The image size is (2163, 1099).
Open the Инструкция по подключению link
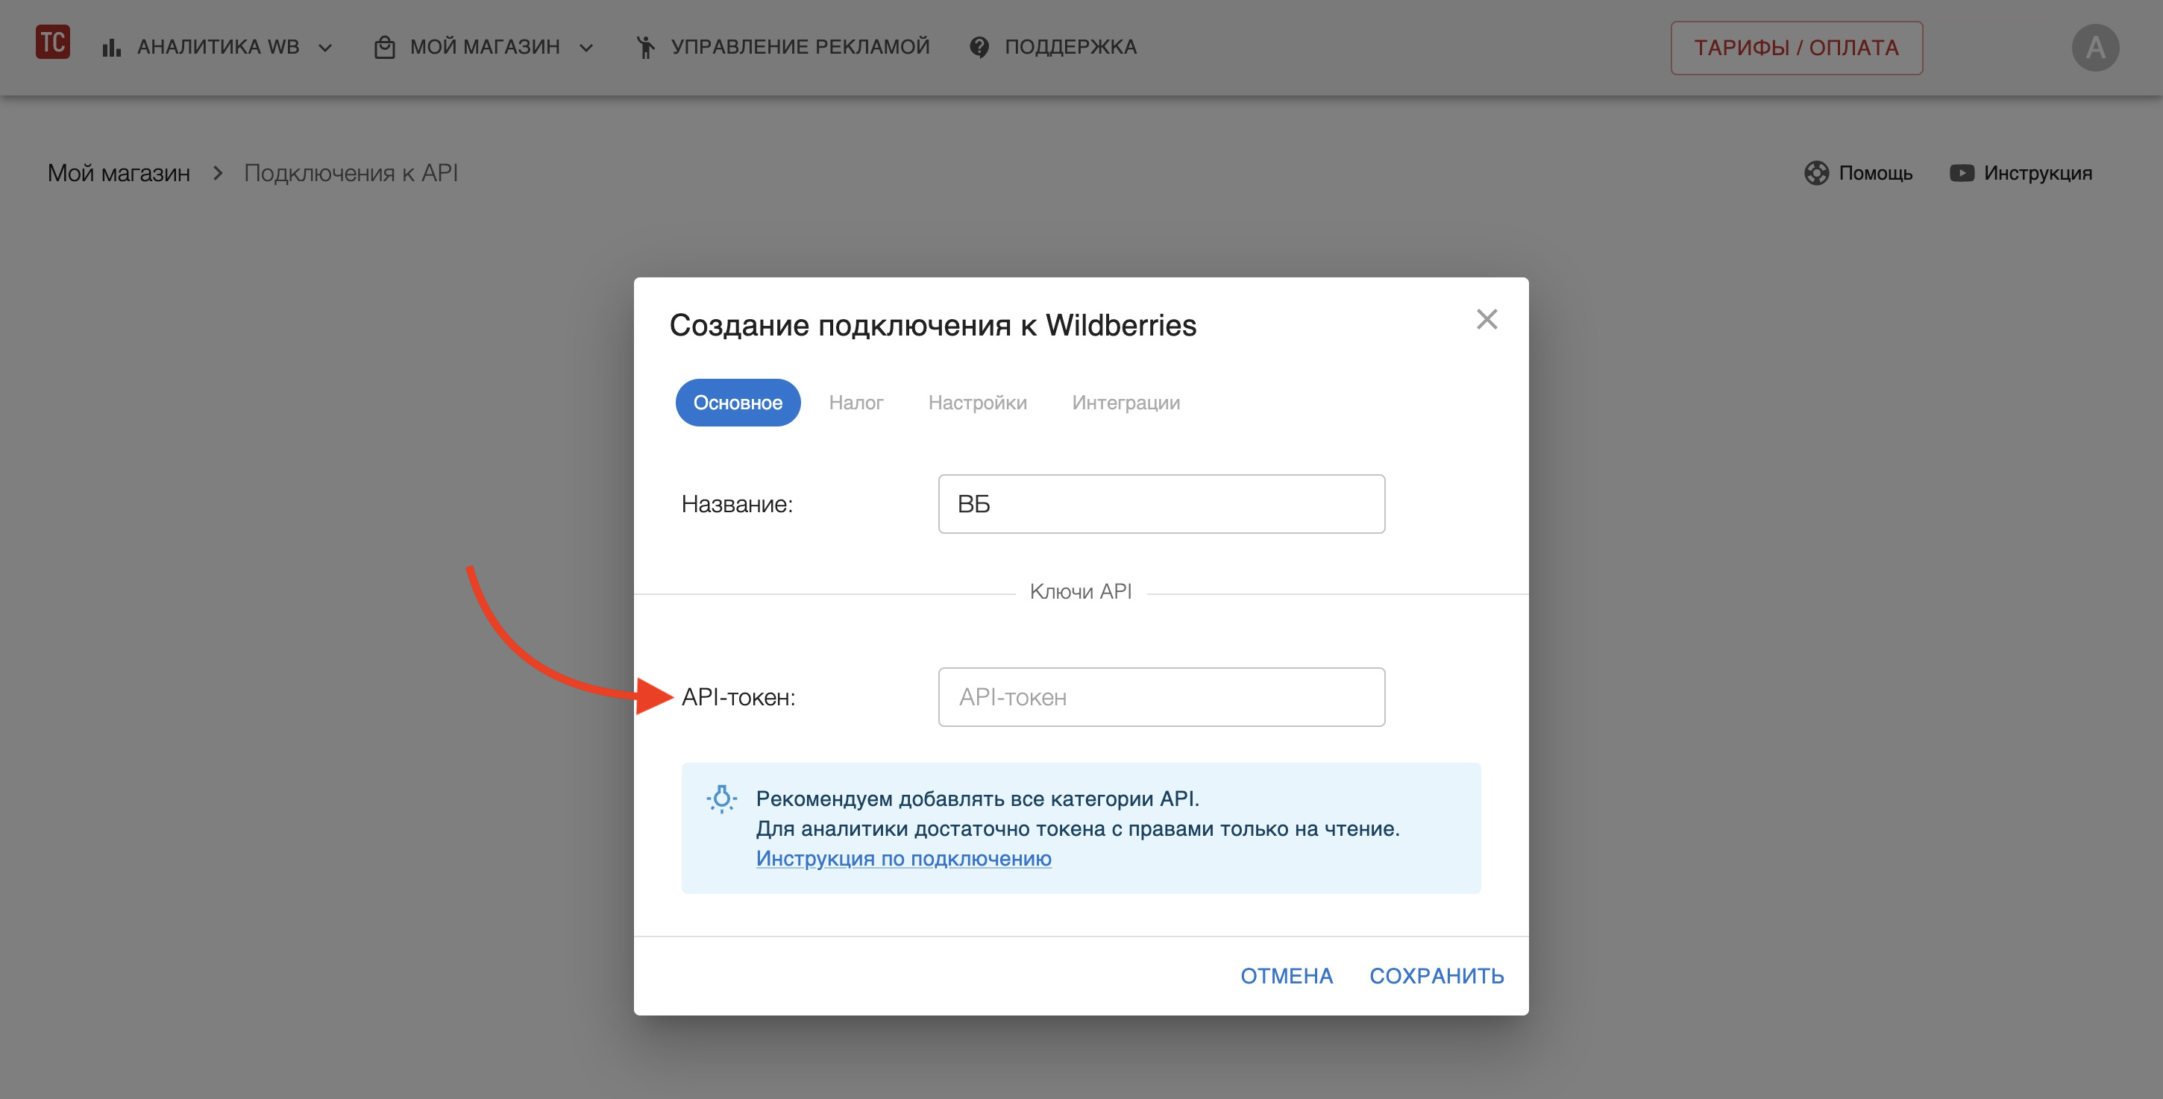click(903, 858)
